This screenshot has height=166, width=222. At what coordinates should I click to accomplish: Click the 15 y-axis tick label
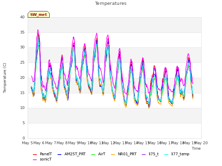(22, 93)
